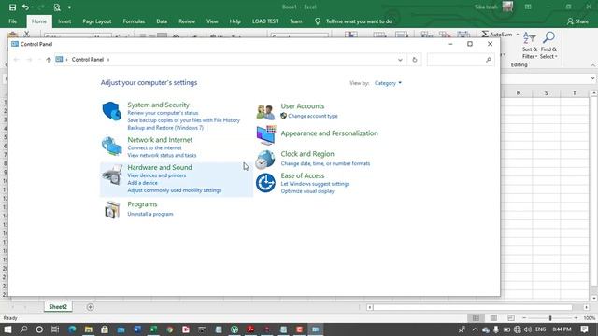The width and height of the screenshot is (598, 336).
Task: Open the Network and Internet globe icon
Action: 112,146
